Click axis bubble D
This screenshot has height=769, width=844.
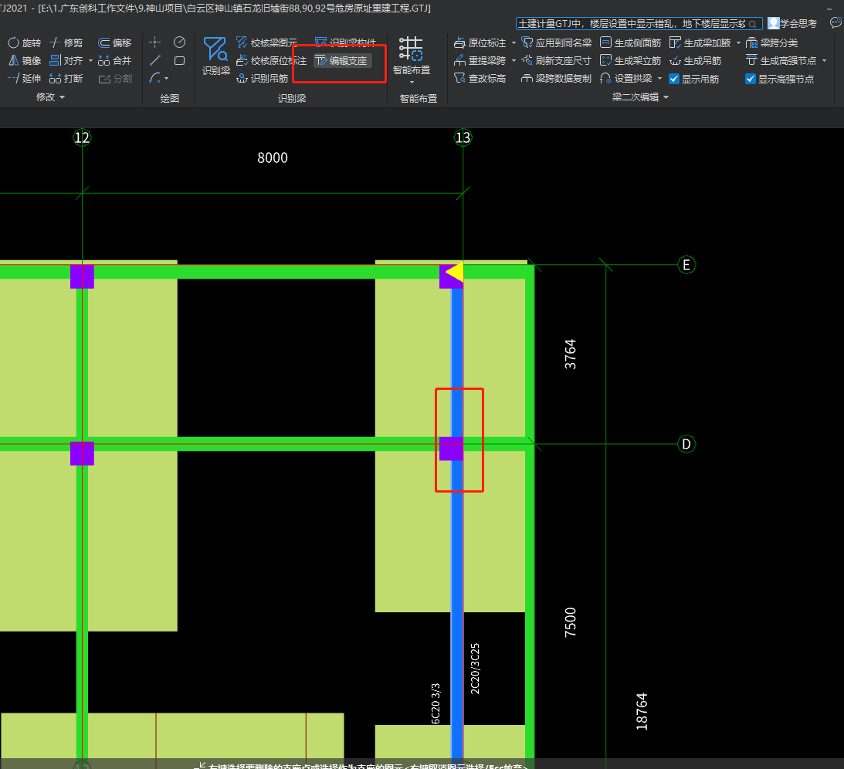click(686, 444)
